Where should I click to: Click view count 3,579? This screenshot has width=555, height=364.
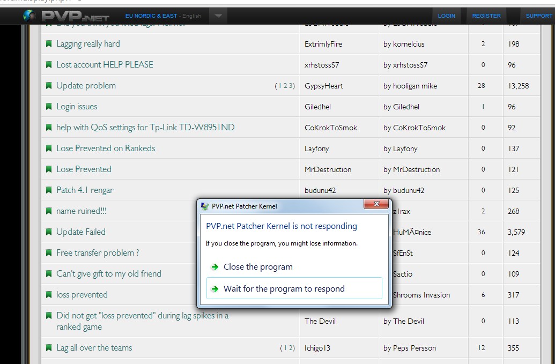coord(516,233)
